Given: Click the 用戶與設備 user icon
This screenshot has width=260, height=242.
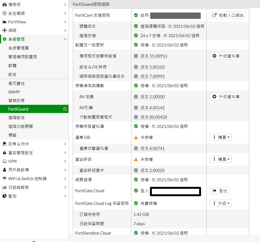Looking at the screenshot, I should coord(4,170).
